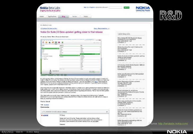Click the 'here' download link in article
The width and height of the screenshot is (193, 134).
96,82
